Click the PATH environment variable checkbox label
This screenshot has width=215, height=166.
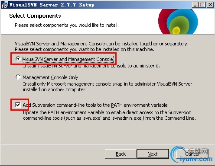95,105
